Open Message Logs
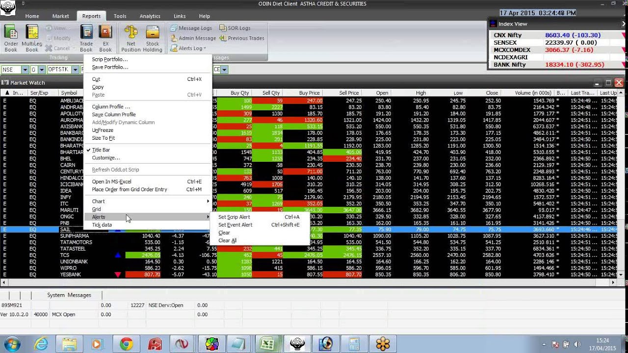The width and height of the screenshot is (628, 353). 191,28
